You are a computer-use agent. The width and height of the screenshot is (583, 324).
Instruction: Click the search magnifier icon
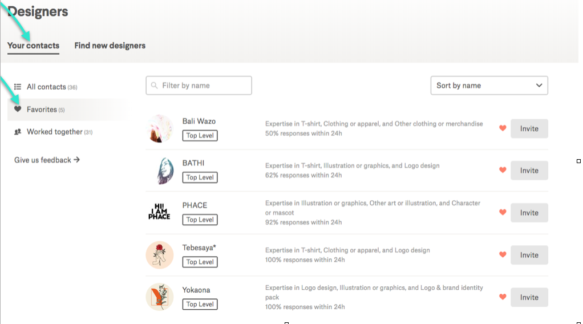(x=155, y=86)
